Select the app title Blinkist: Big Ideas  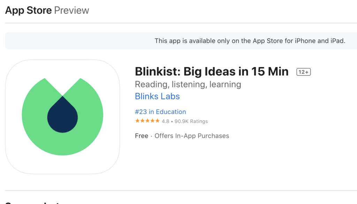(x=212, y=71)
